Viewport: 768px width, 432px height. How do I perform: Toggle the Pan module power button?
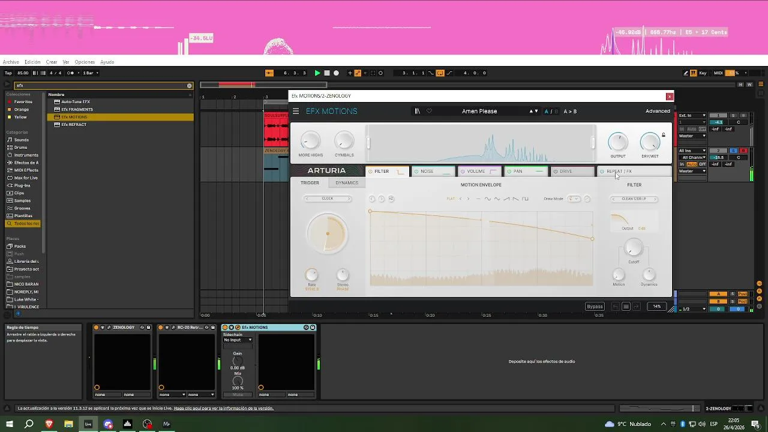point(509,172)
